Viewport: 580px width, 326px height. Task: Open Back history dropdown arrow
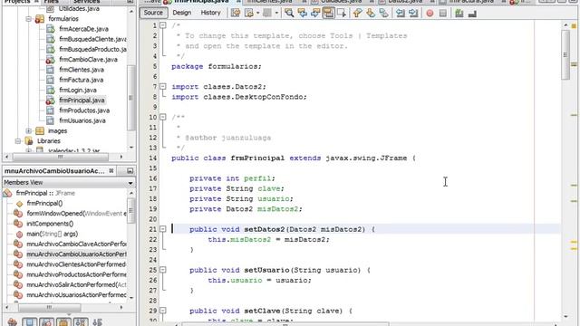pyautogui.click(x=257, y=14)
